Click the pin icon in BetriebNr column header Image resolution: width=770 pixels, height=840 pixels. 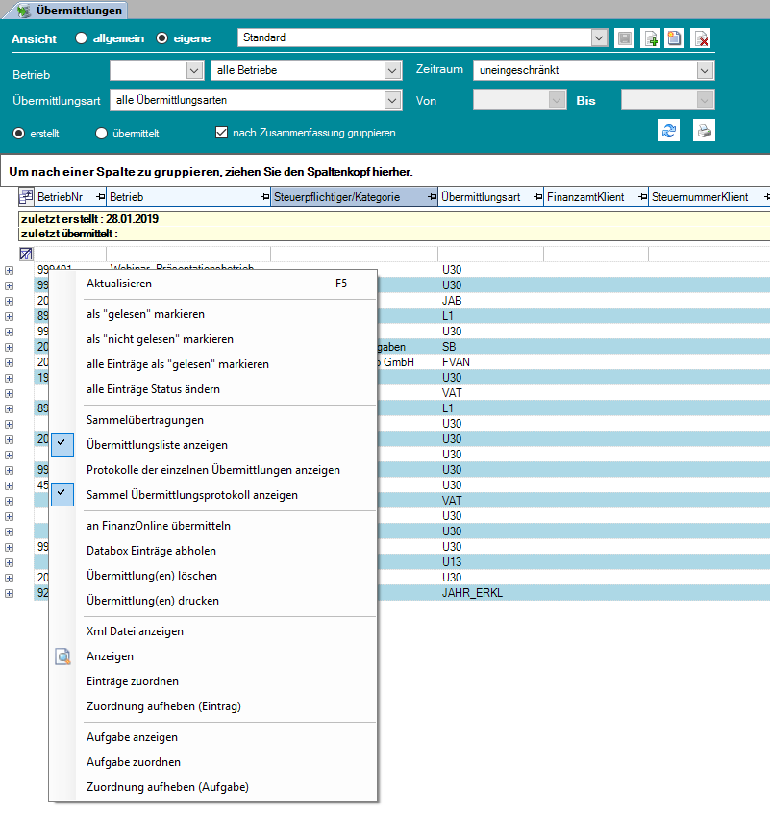pyautogui.click(x=100, y=197)
